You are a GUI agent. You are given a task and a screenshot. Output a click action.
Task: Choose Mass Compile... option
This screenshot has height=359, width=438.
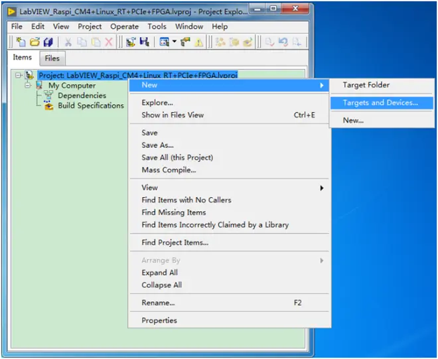229,170
